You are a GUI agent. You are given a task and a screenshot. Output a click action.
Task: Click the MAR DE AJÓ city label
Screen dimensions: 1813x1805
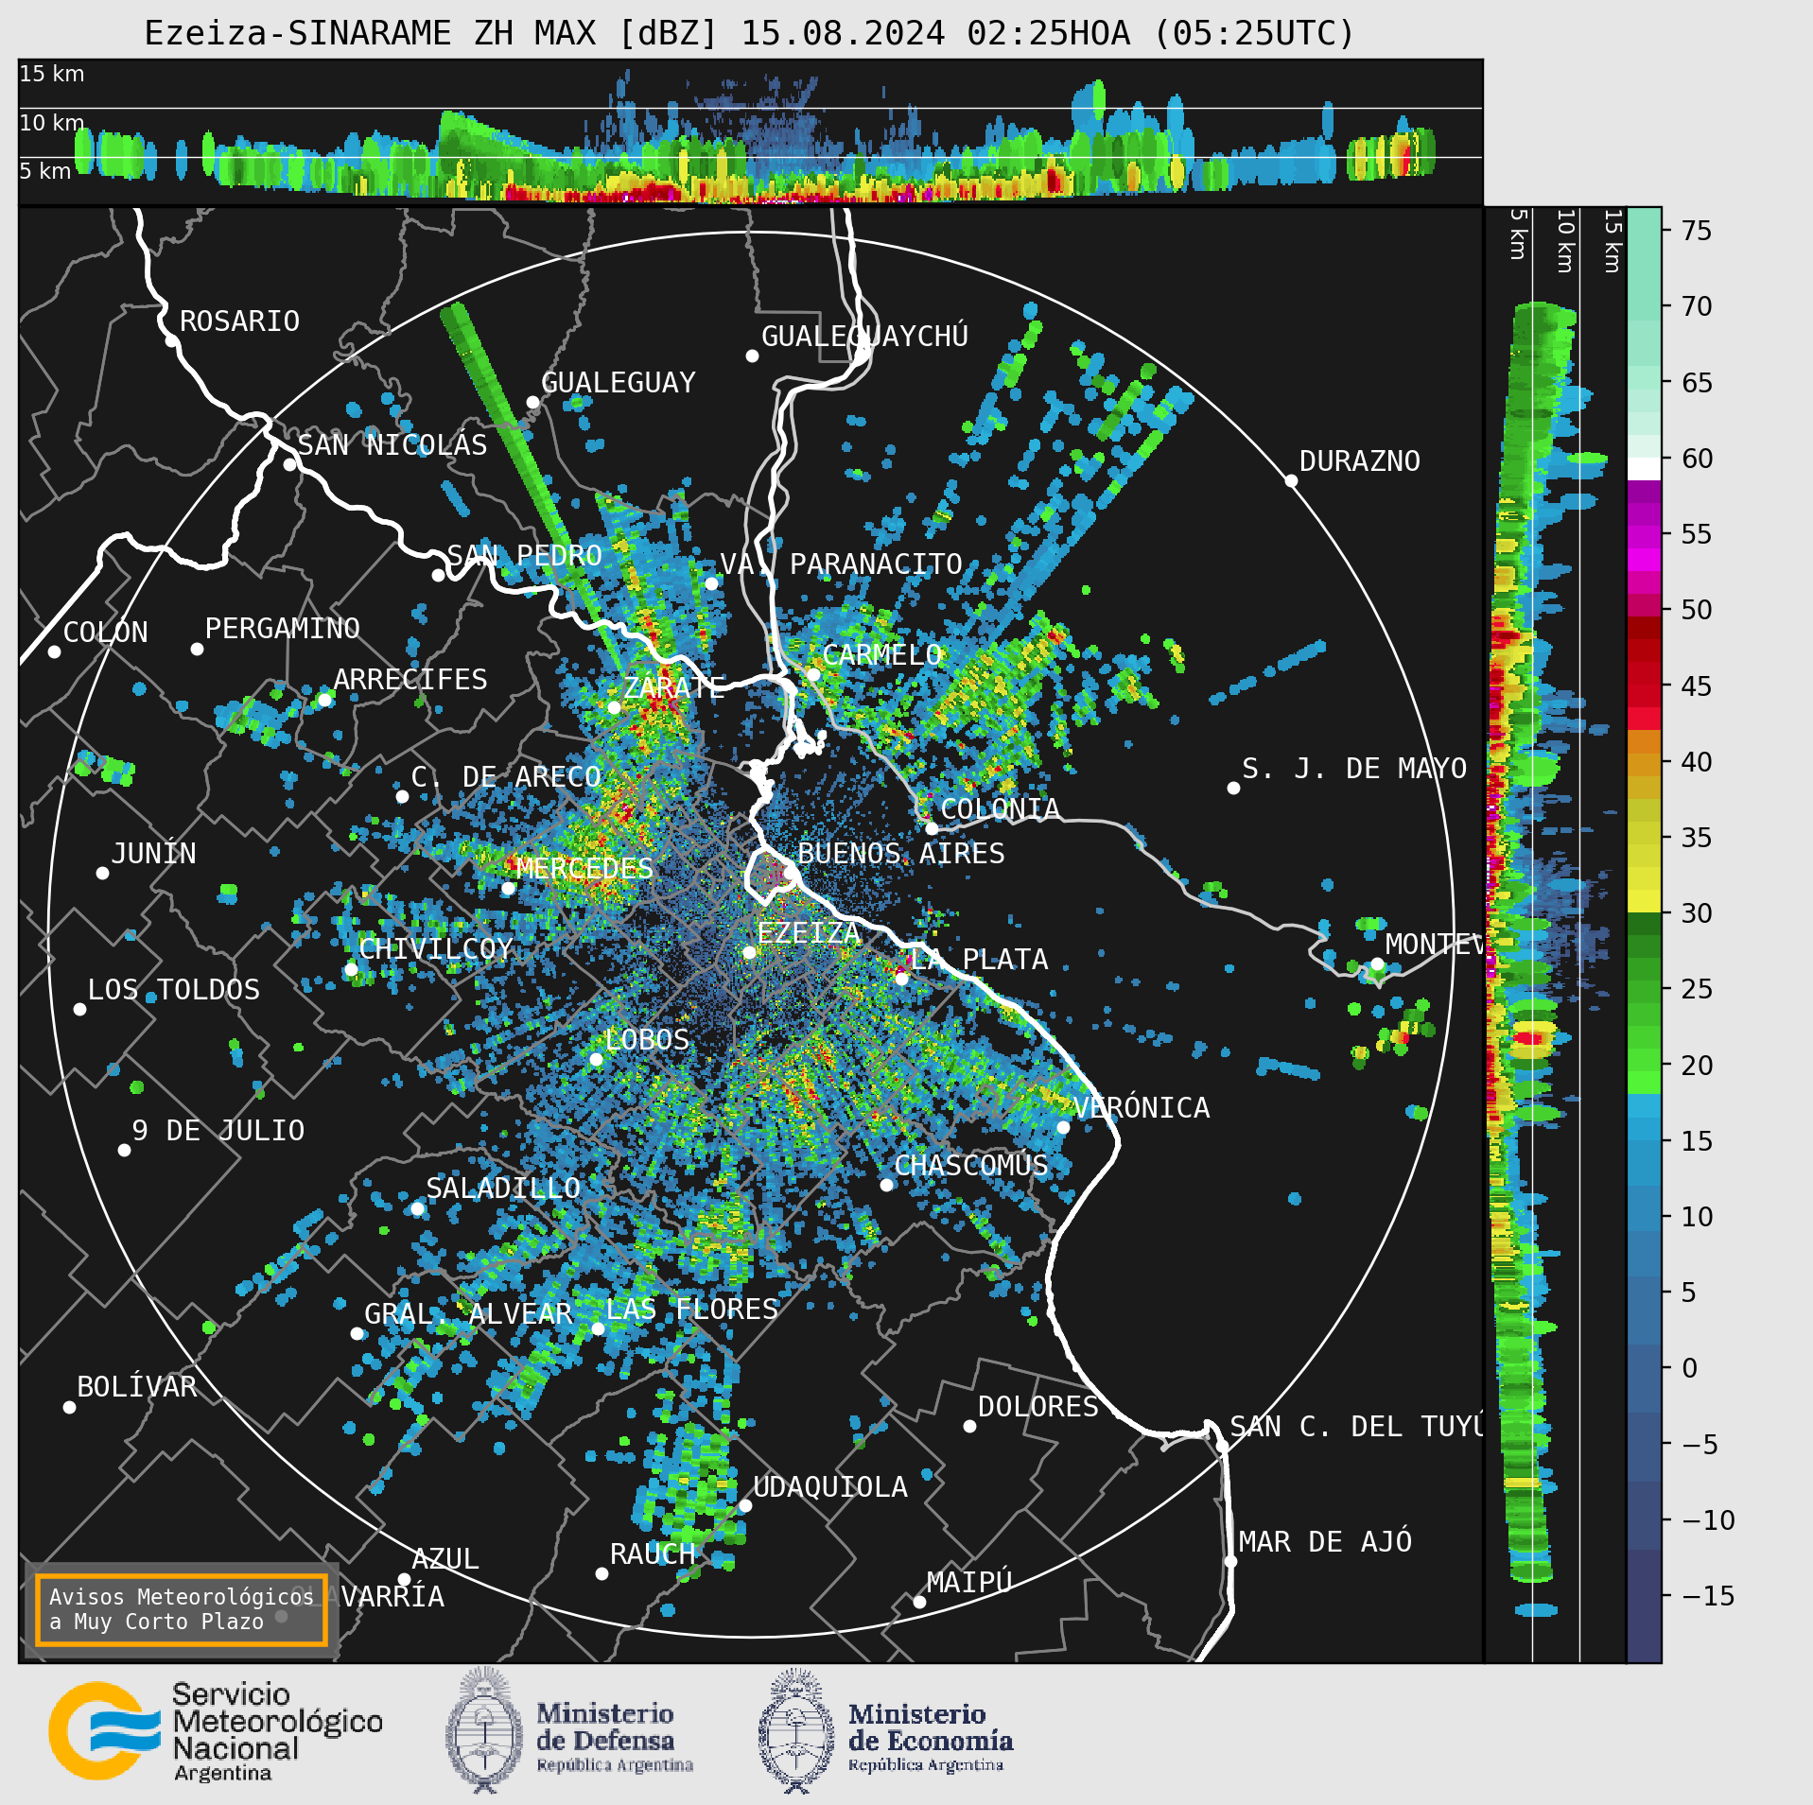pyautogui.click(x=1325, y=1542)
